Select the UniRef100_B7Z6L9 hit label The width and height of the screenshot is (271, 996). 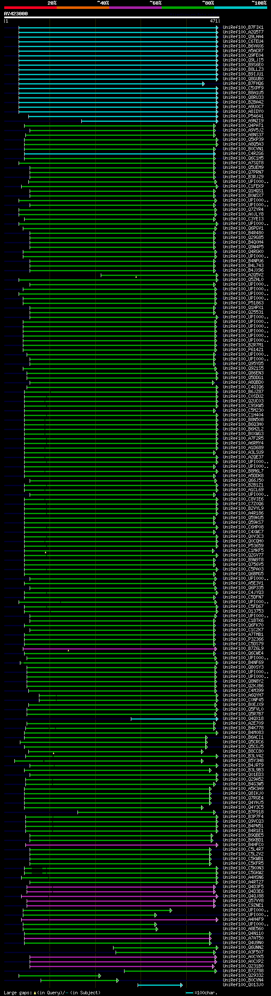(x=243, y=649)
